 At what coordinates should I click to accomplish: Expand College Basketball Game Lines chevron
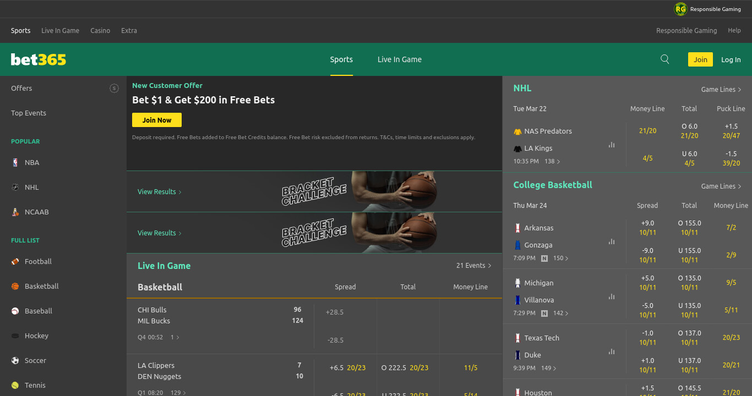click(x=740, y=186)
